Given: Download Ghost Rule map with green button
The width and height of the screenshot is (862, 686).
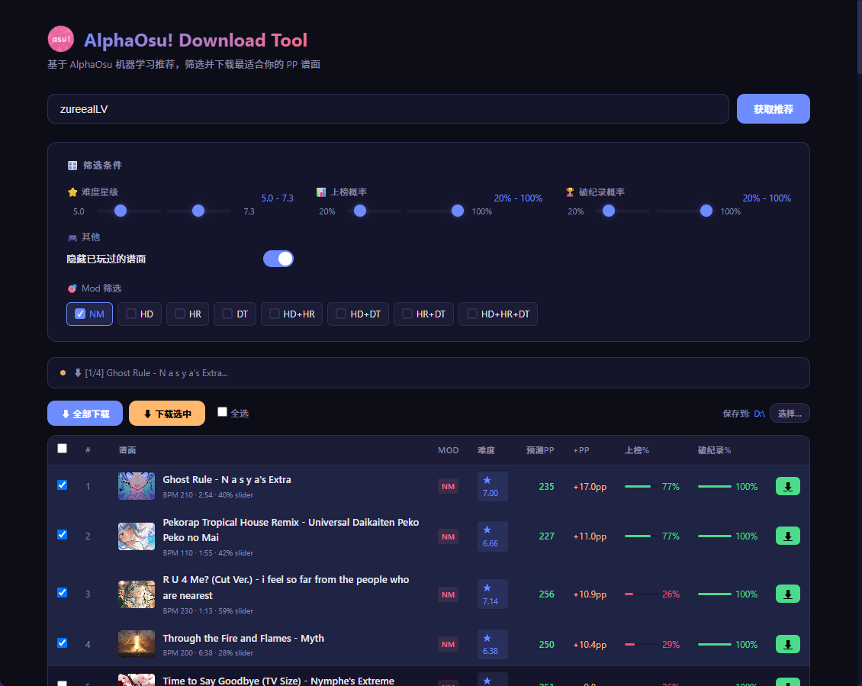Looking at the screenshot, I should (787, 486).
